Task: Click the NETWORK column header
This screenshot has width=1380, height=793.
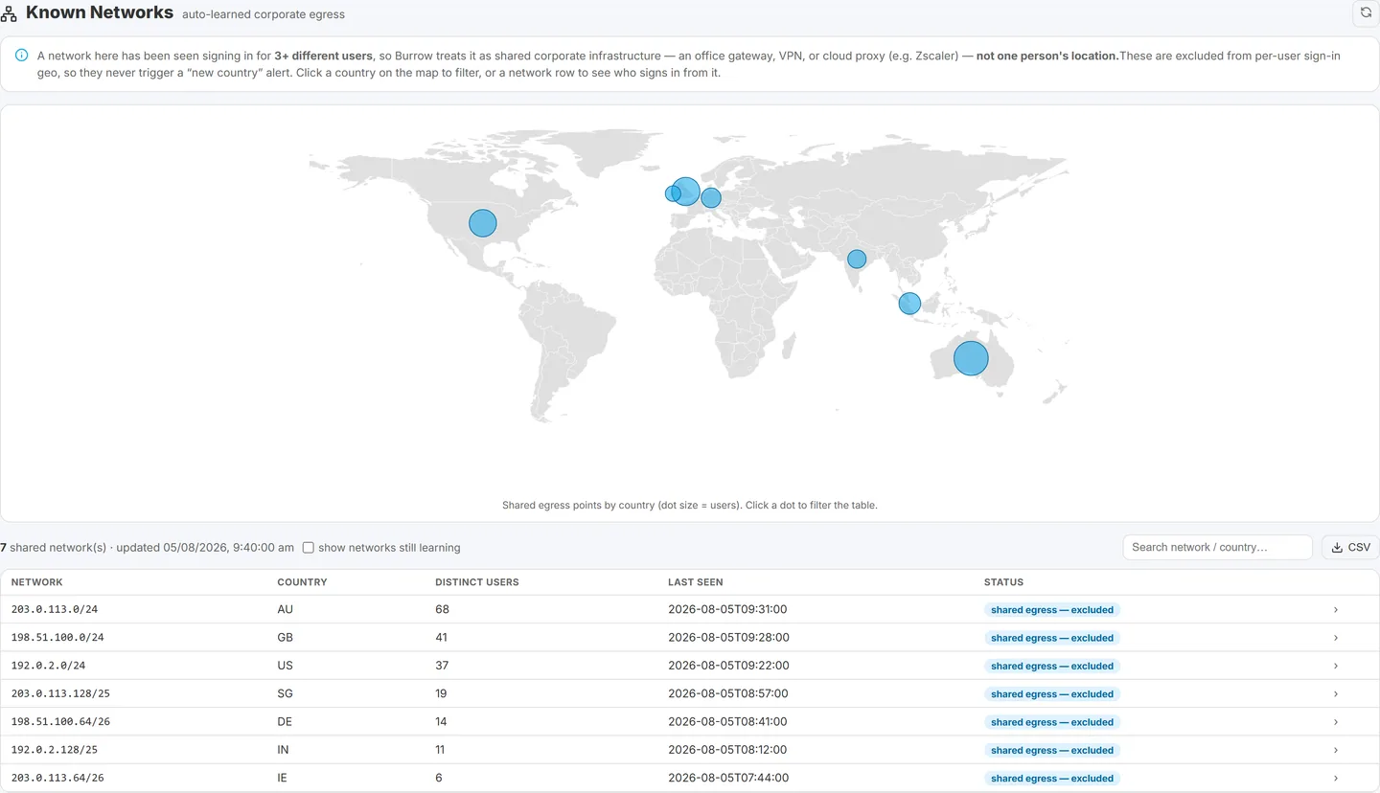Action: point(37,582)
